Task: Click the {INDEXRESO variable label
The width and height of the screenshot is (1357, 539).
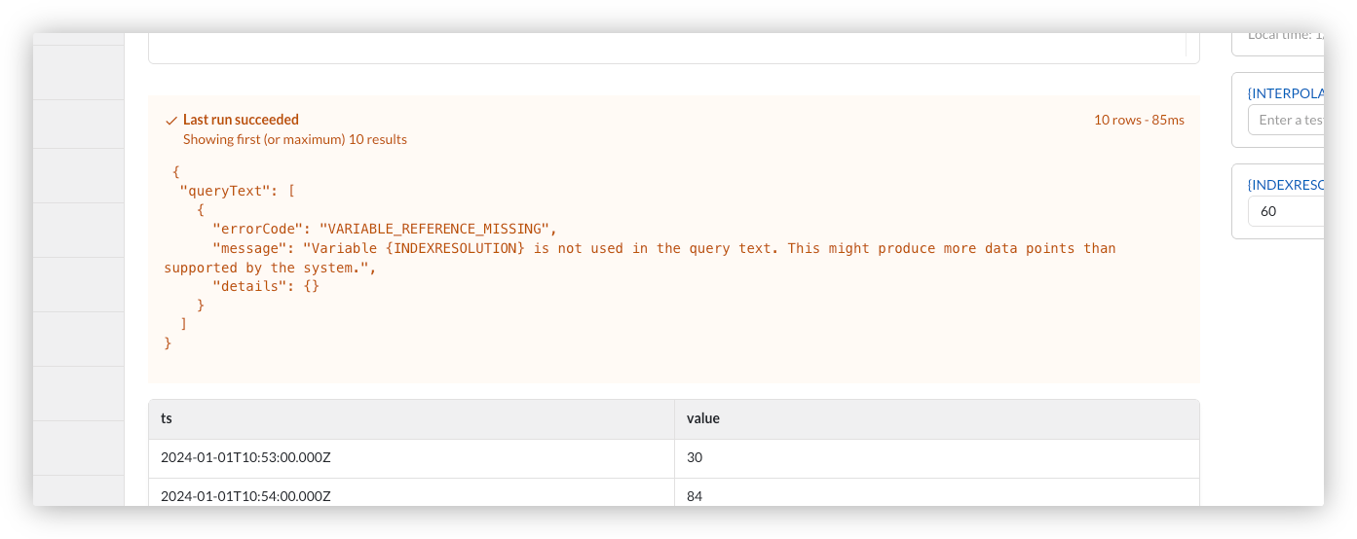Action: pos(1285,185)
